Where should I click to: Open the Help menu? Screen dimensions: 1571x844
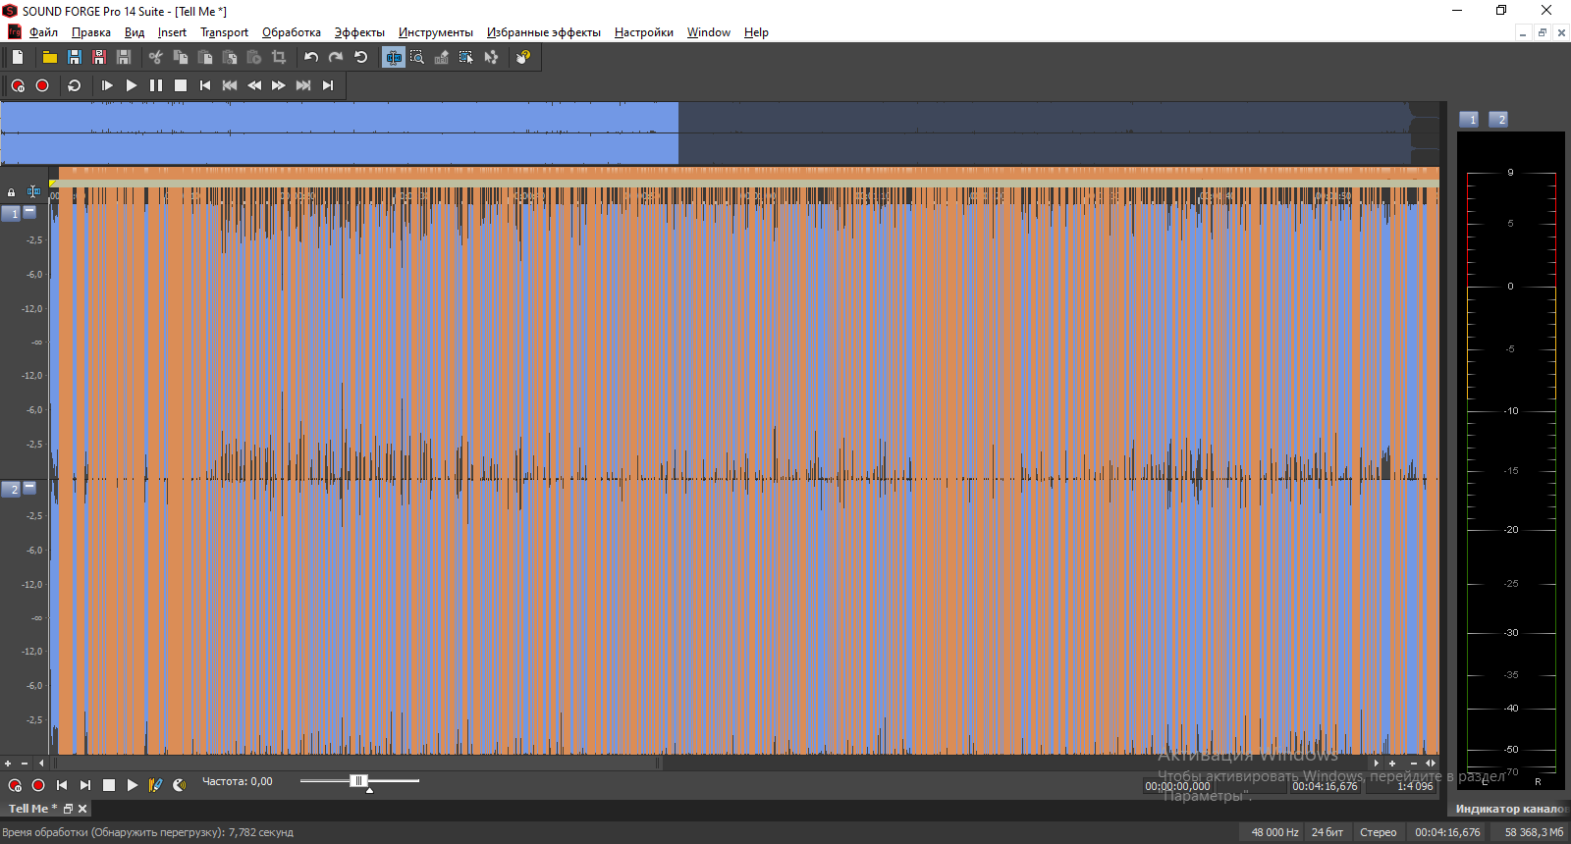click(x=756, y=32)
